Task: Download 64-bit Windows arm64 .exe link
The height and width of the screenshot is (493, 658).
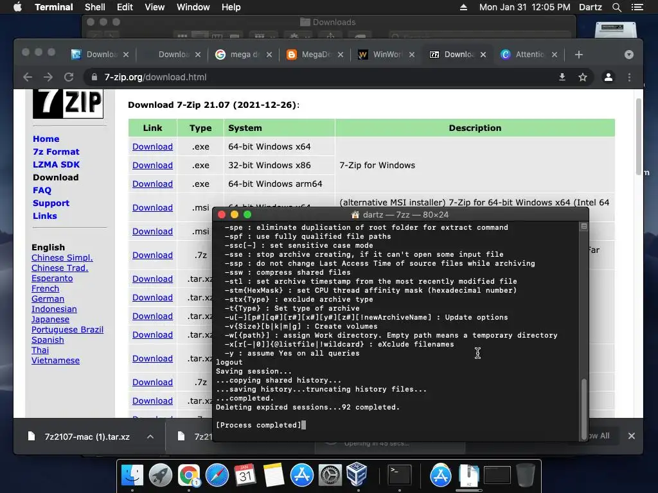Action: 152,184
